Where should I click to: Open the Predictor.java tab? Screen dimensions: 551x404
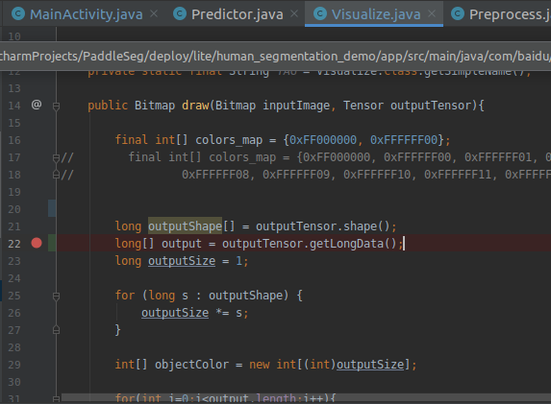[238, 14]
